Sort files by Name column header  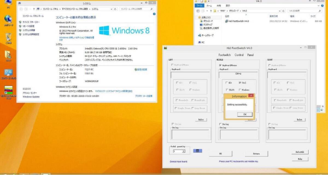[227, 16]
